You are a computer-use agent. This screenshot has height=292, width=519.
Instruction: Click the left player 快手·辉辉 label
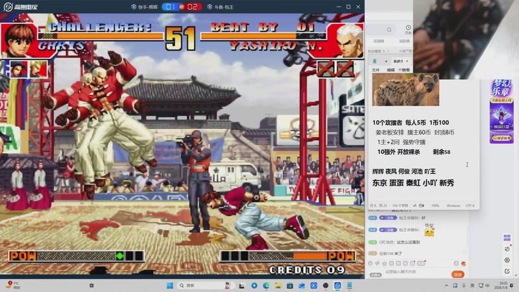[x=144, y=6]
